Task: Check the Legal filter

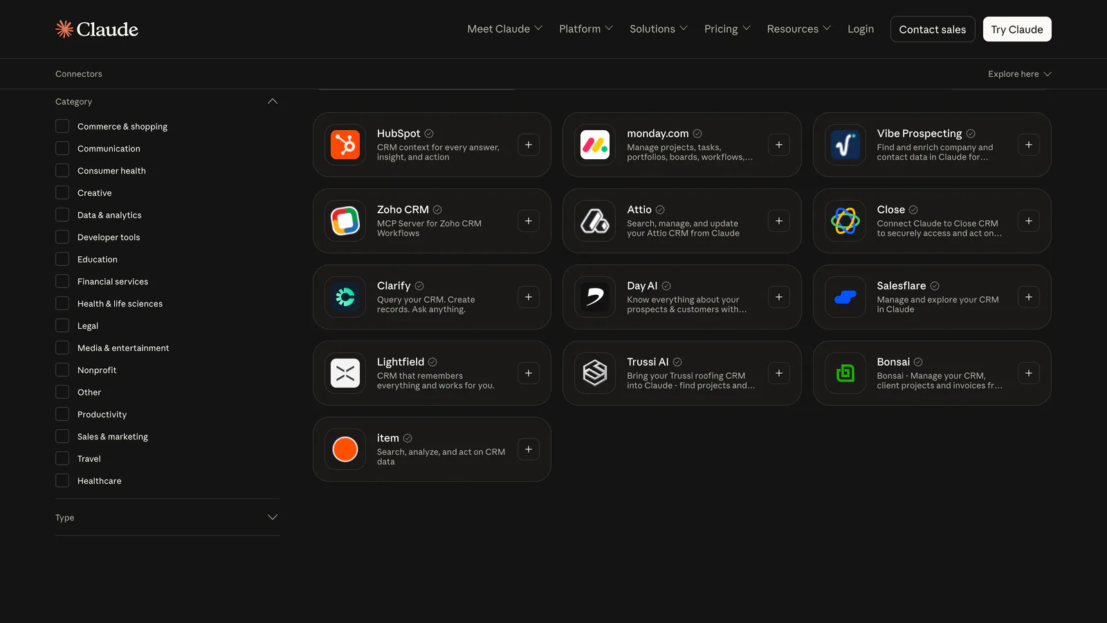Action: [62, 325]
